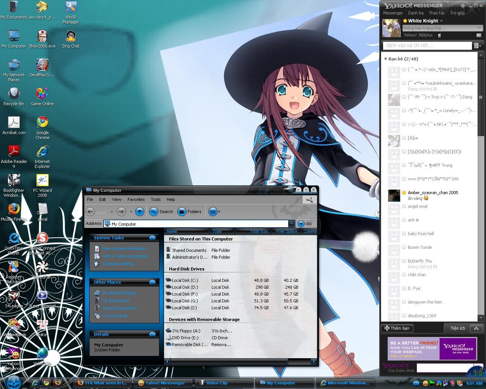Open the thông báo trạng thái status message dropdown

coord(480,28)
